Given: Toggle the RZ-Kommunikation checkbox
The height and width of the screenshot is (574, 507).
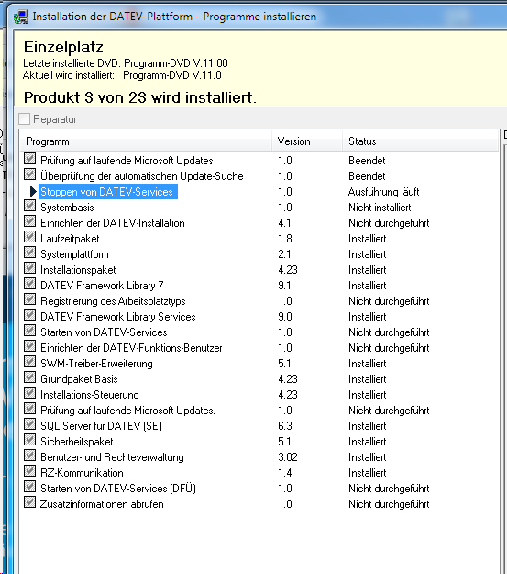Looking at the screenshot, I should tap(30, 471).
